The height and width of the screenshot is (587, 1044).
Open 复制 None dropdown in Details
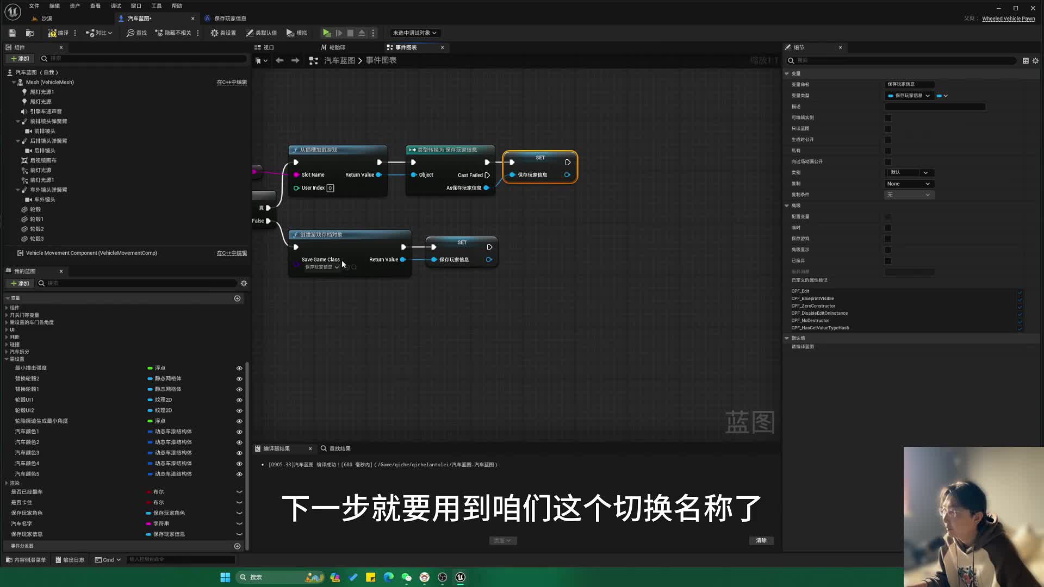(909, 184)
